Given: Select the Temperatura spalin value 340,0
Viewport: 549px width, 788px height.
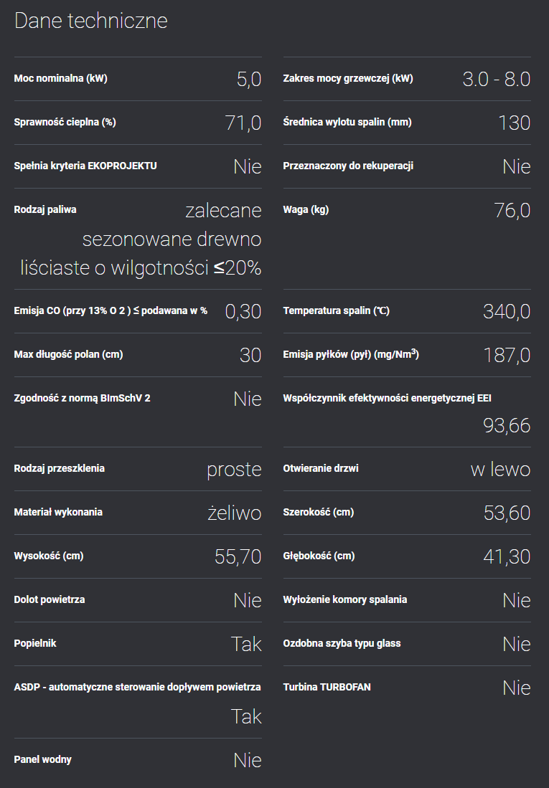Looking at the screenshot, I should coord(507,312).
